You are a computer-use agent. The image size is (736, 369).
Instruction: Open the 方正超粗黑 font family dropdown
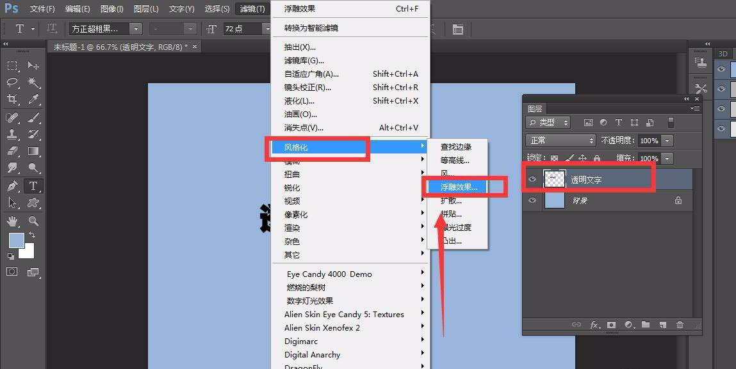(x=136, y=29)
